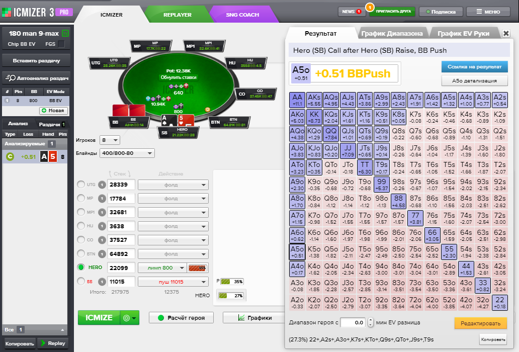519x352 pixels.
Task: Open the График EV Руки tab
Action: pos(463,33)
